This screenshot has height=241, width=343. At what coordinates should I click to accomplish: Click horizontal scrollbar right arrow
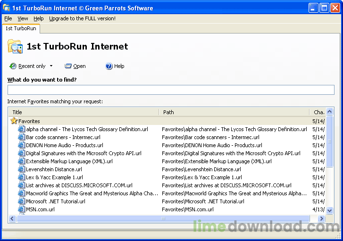click(x=322, y=218)
